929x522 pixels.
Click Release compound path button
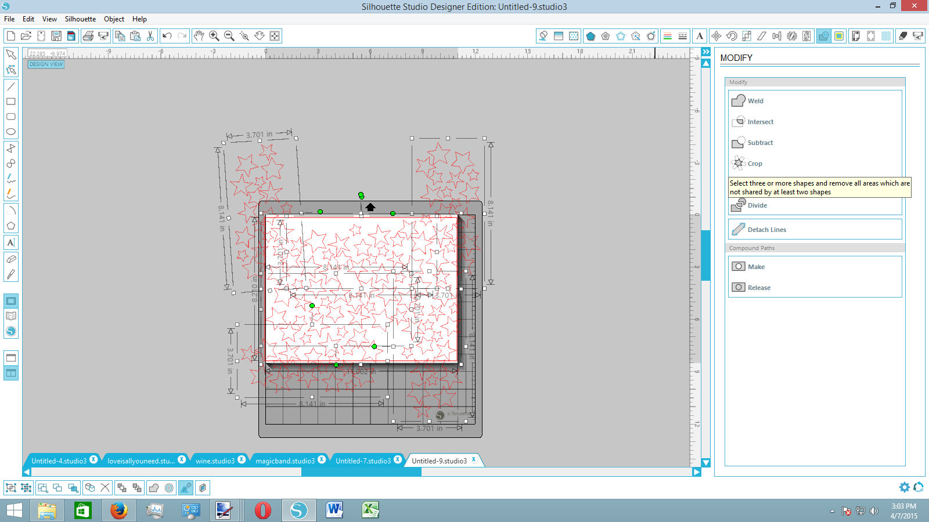click(815, 288)
